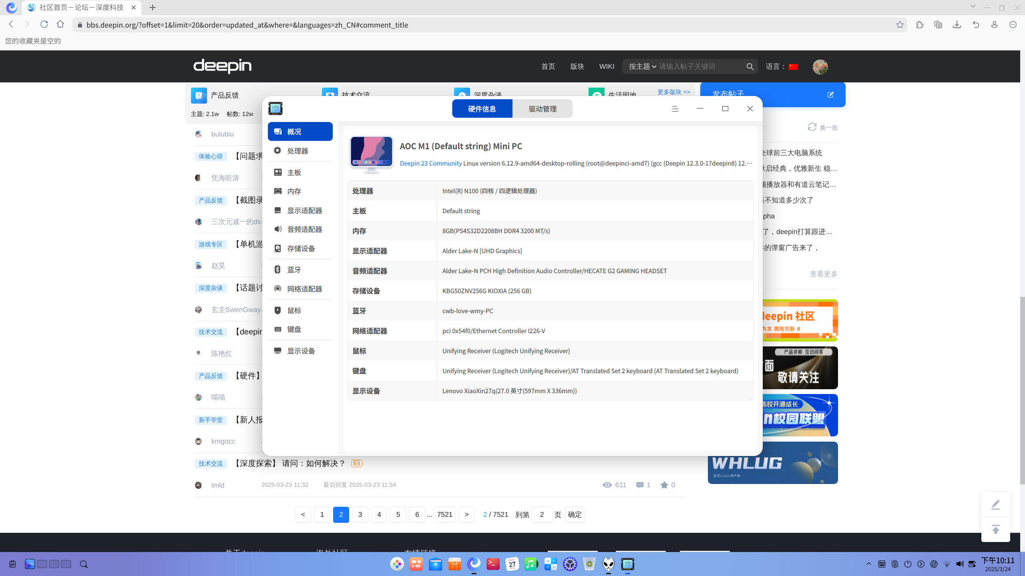Switch to the 驱动管理 tab
This screenshot has height=576, width=1025.
point(543,109)
